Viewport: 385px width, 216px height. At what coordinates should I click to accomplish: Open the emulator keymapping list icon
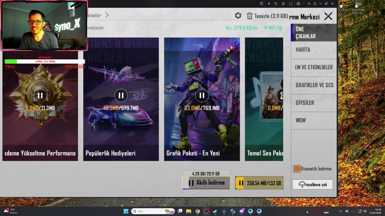[283, 4]
